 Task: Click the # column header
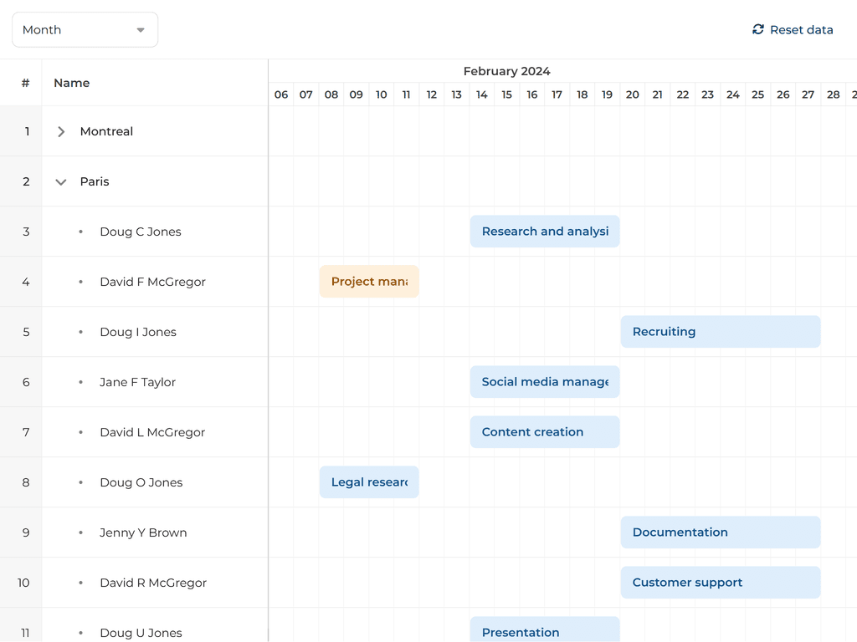coord(25,83)
